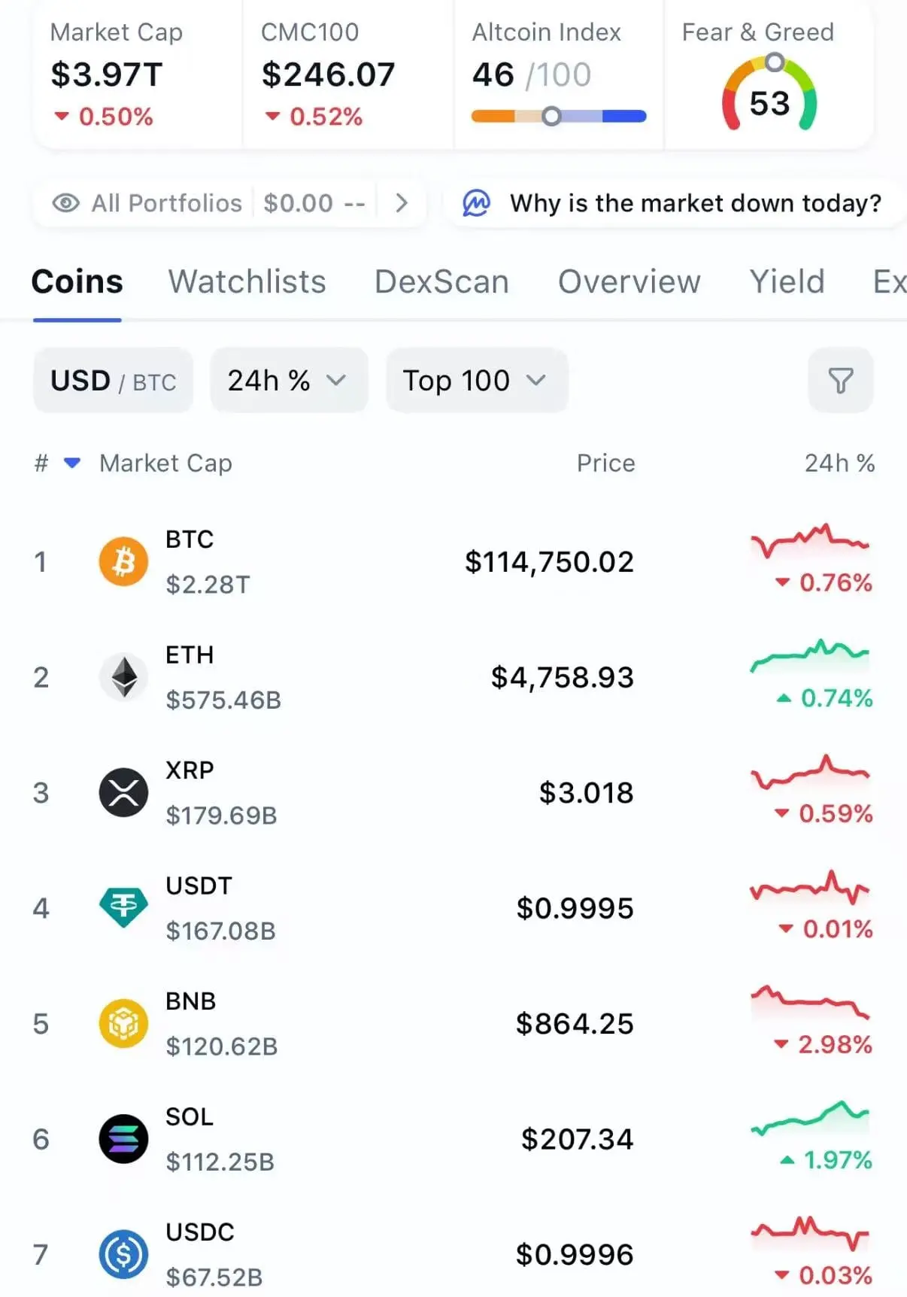This screenshot has width=907, height=1297.
Task: Tap the Tether USDT logo
Action: pos(123,908)
